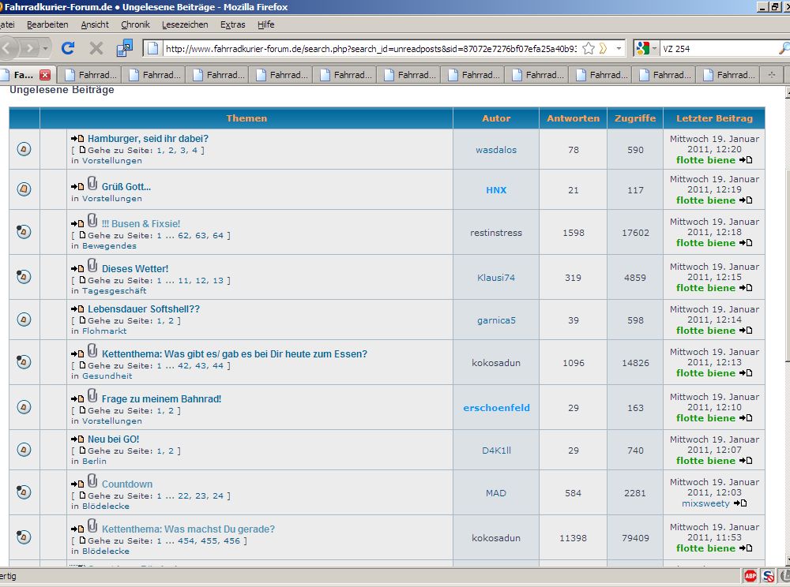
Task: Click the RSS feed icon in address bar
Action: pyautogui.click(x=603, y=48)
